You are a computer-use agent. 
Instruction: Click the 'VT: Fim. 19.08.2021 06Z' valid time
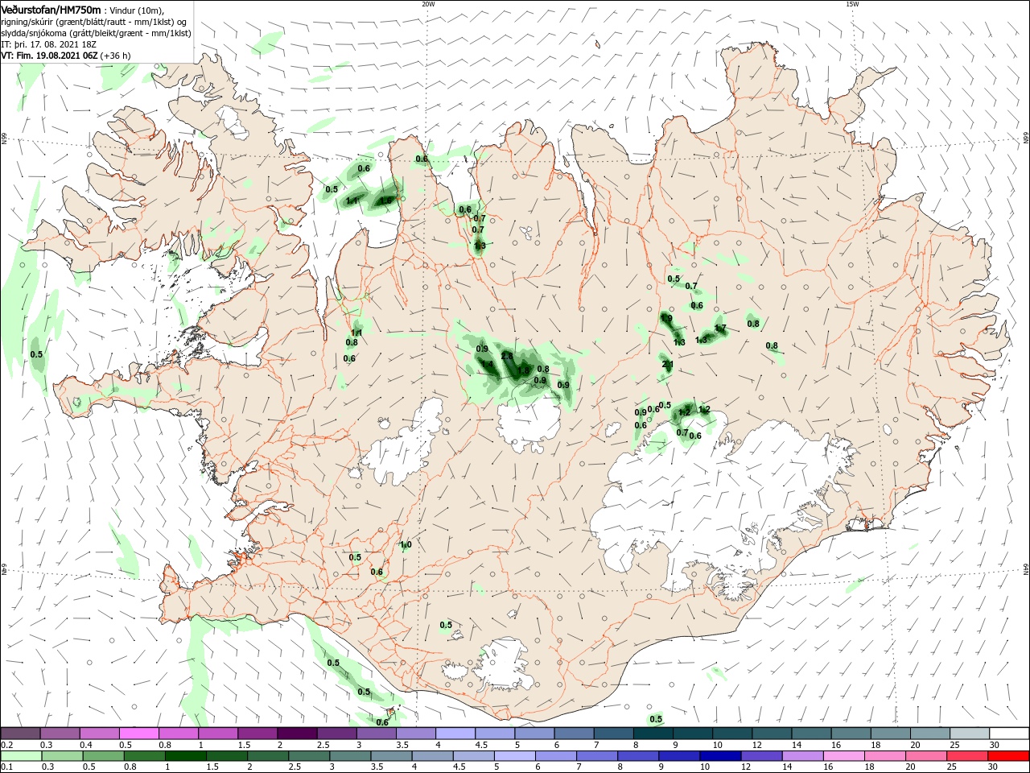coord(50,56)
